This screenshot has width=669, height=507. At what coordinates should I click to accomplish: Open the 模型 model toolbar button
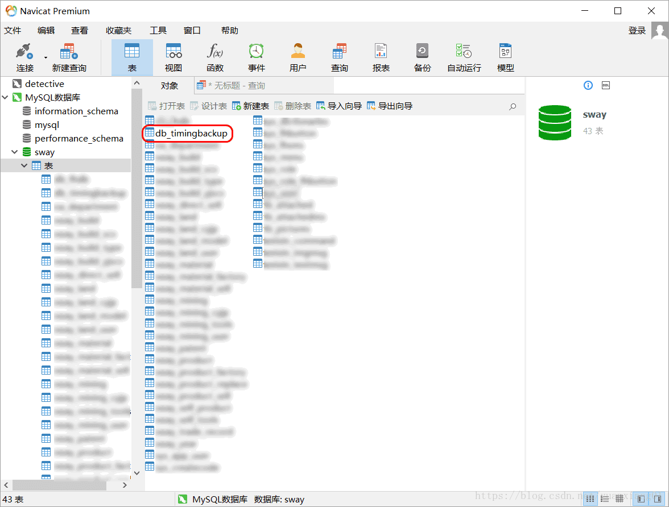pyautogui.click(x=506, y=57)
